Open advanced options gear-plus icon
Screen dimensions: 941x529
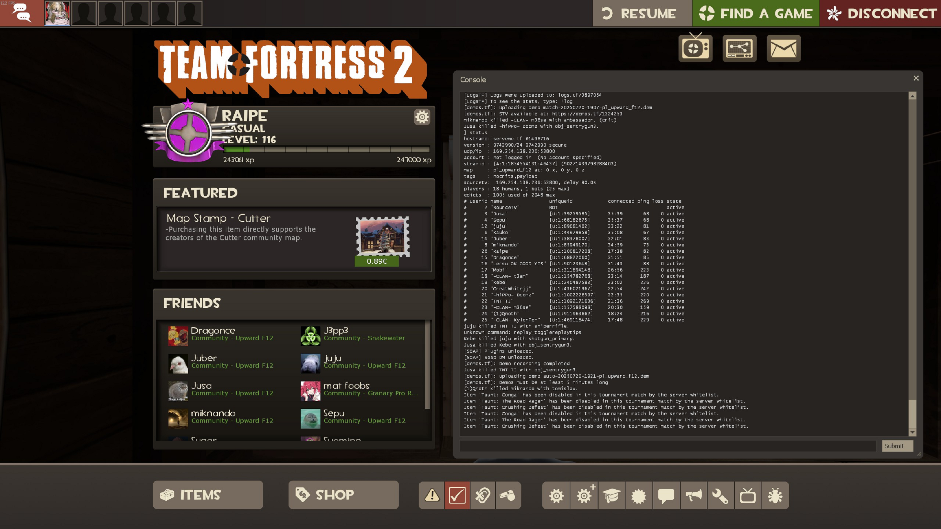click(x=584, y=495)
